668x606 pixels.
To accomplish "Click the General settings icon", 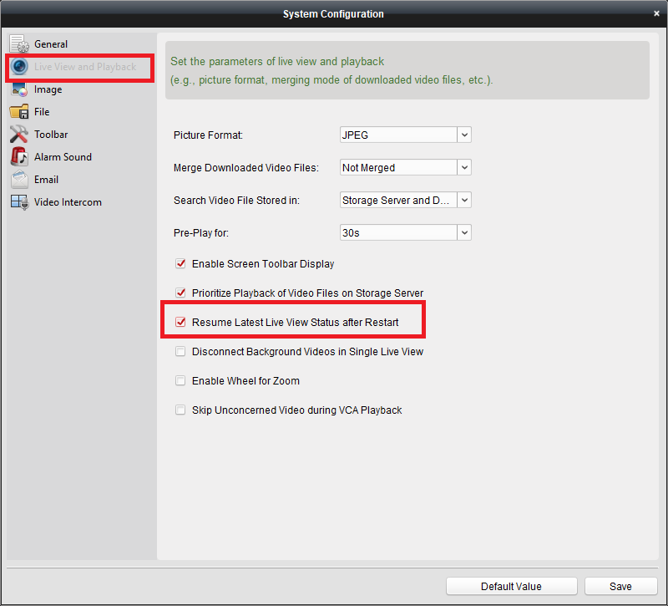I will tap(19, 44).
